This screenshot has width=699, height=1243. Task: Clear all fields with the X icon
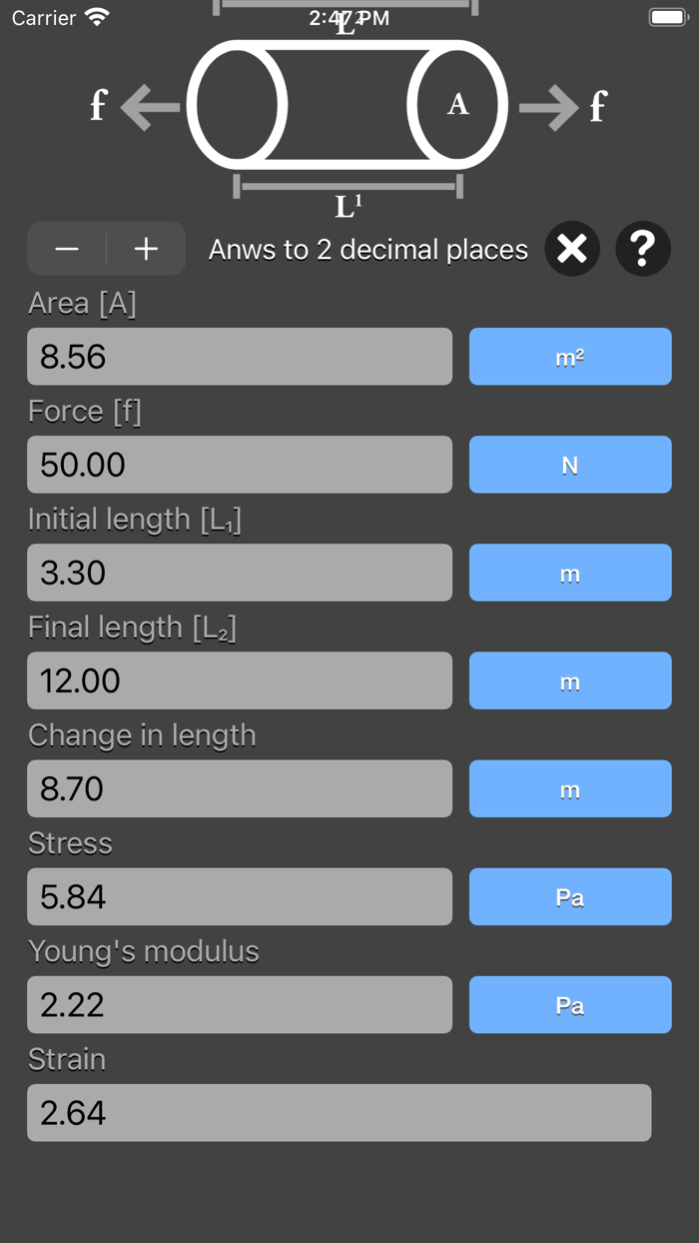[571, 249]
